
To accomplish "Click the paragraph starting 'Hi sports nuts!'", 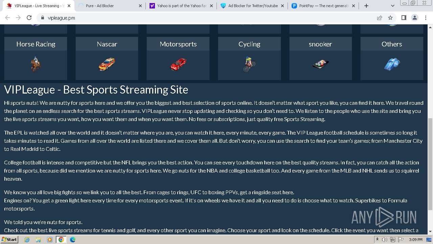I will [214, 111].
